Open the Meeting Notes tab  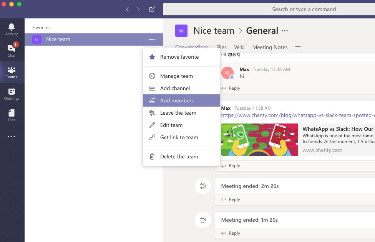click(270, 47)
